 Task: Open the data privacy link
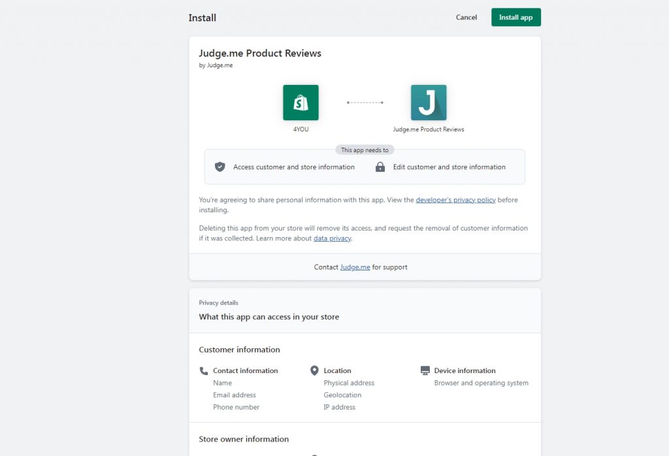pyautogui.click(x=333, y=238)
